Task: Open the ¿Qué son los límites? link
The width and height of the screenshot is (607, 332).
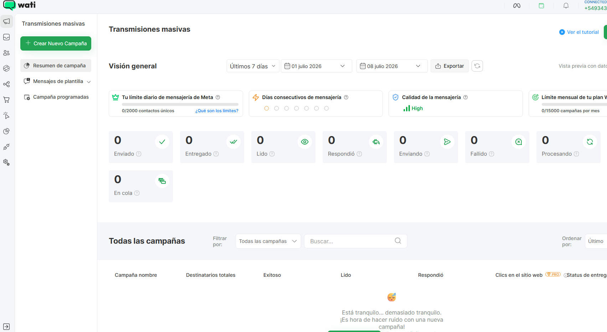Action: pos(217,111)
